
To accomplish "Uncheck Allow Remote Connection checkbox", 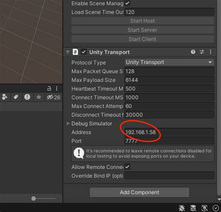I will 127,167.
